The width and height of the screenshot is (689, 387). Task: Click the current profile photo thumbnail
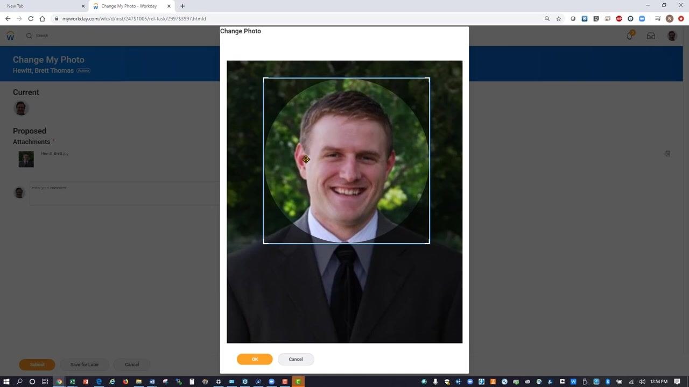[21, 108]
